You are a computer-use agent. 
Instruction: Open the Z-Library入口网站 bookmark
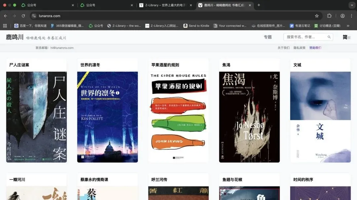pyautogui.click(x=162, y=26)
